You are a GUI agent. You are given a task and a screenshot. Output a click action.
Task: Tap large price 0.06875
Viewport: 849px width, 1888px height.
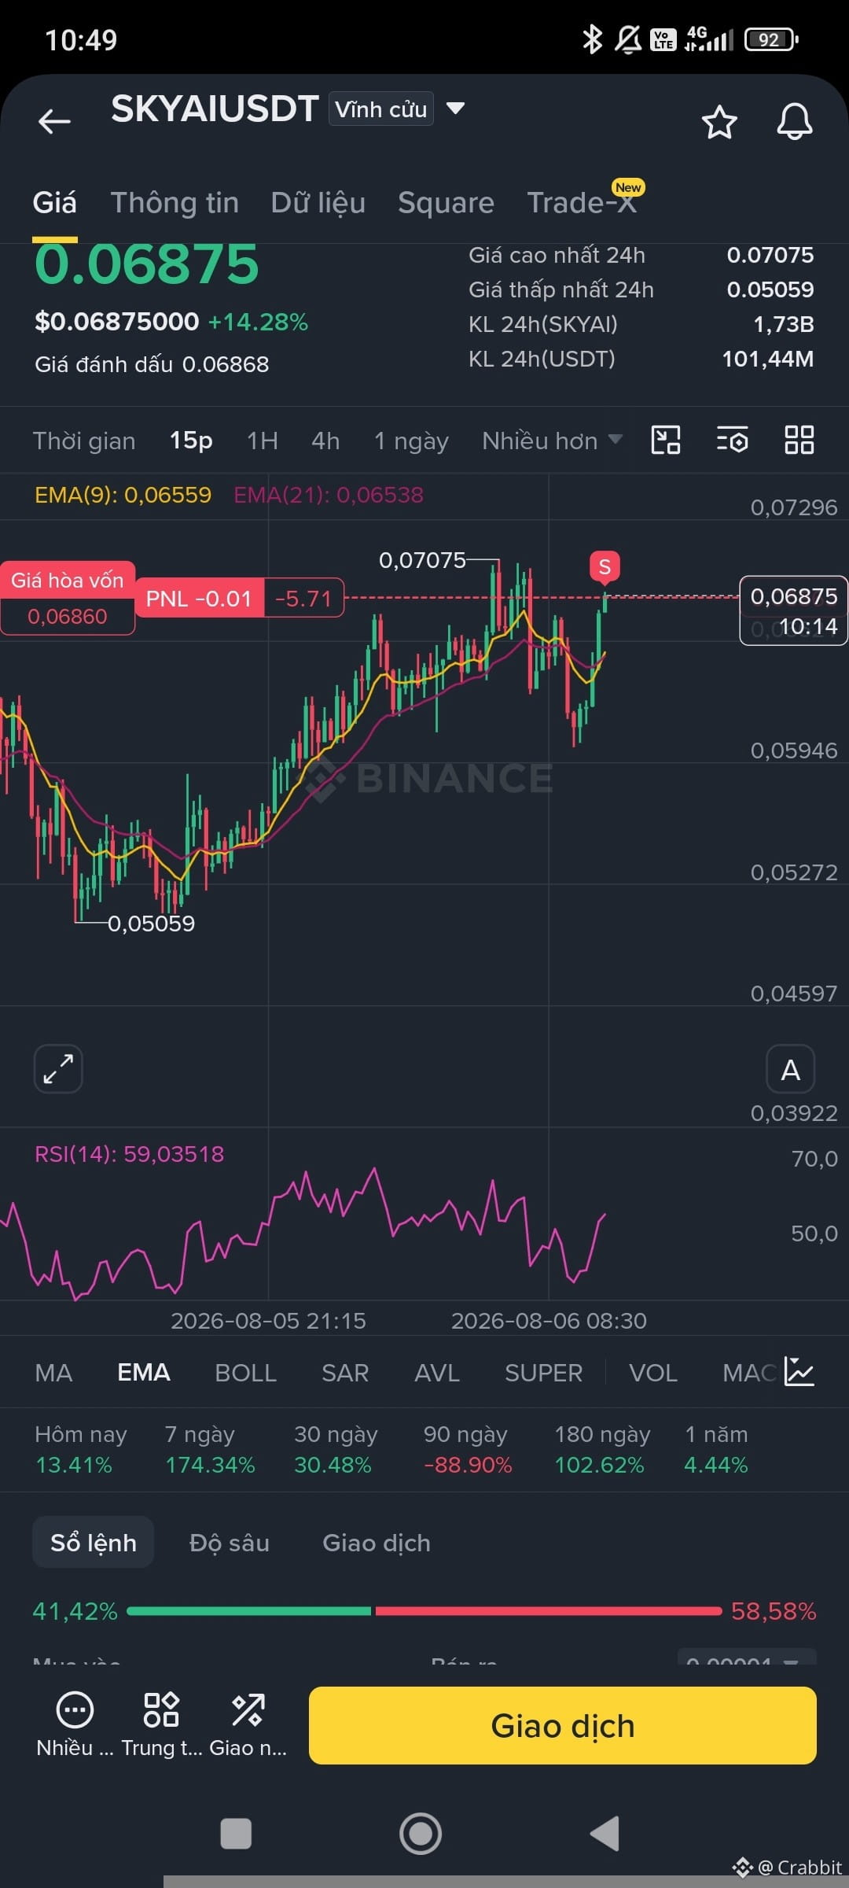click(147, 264)
